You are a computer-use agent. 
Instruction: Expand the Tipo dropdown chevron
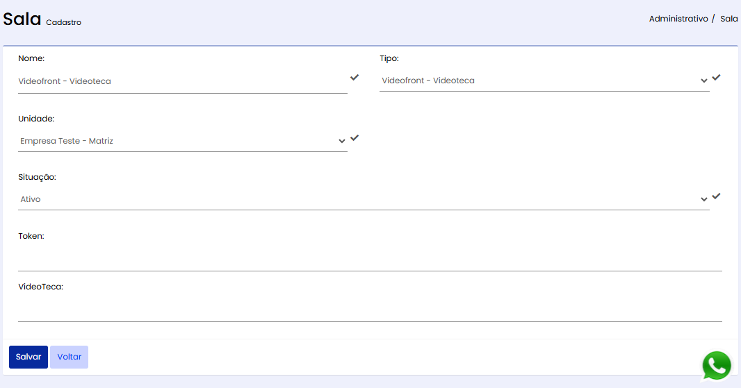point(703,81)
